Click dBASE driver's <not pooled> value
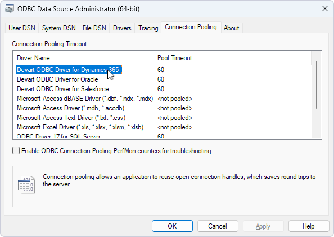This screenshot has height=237, width=334. 175,99
